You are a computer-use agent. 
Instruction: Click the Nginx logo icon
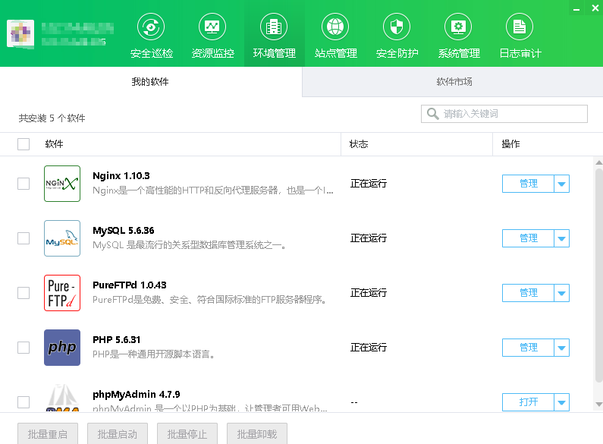(x=62, y=184)
